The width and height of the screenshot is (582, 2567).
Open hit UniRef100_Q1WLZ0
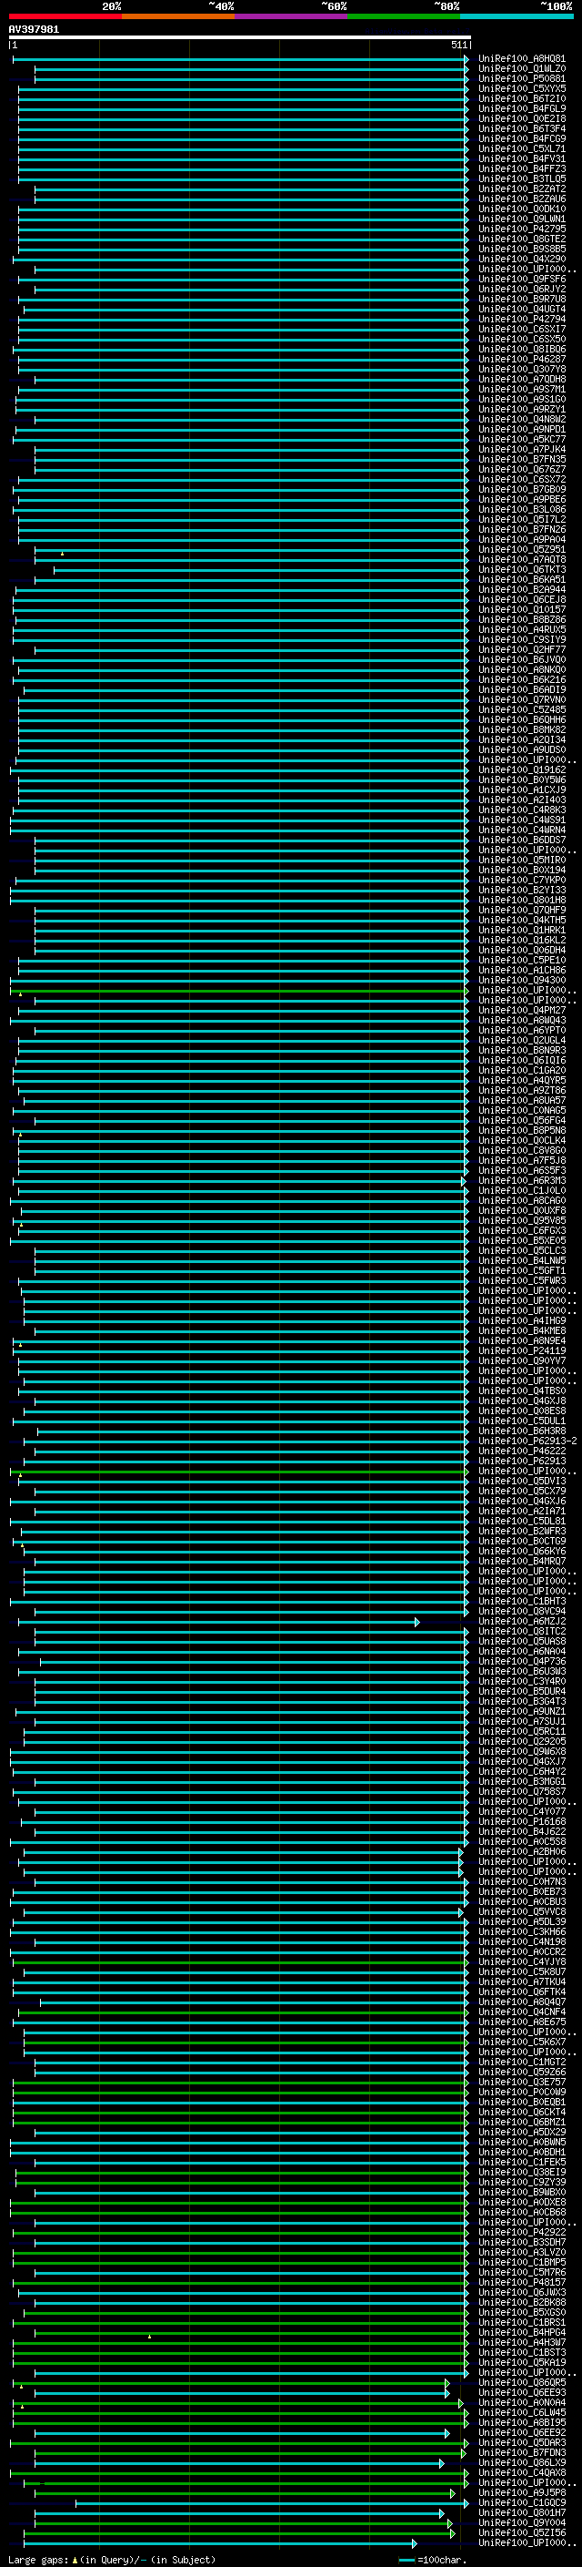click(521, 69)
